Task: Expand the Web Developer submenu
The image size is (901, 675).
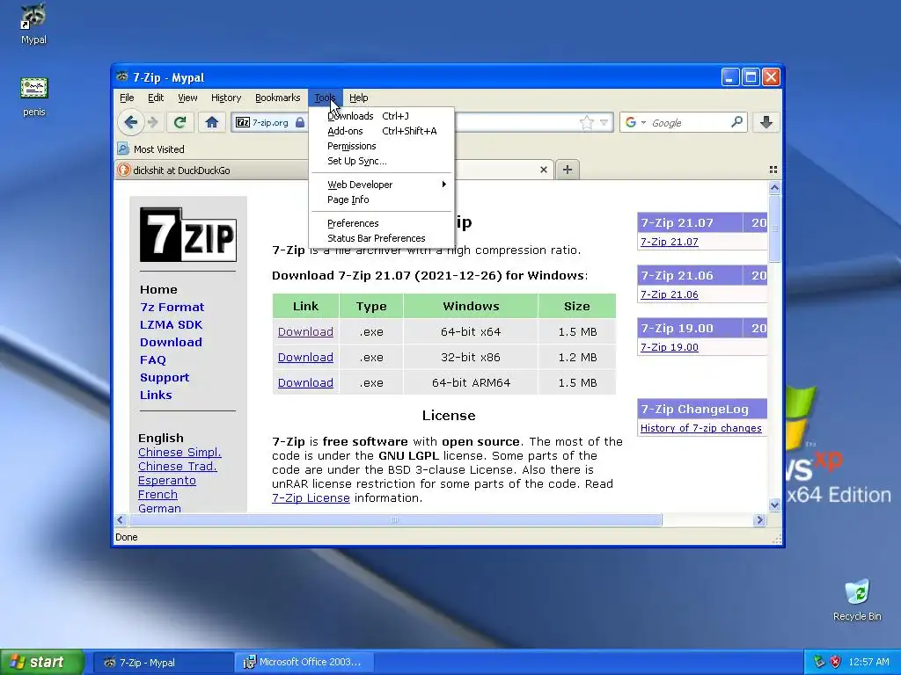Action: click(381, 185)
